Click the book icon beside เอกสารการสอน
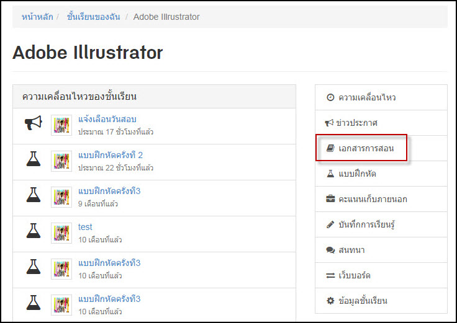Viewport: 457px width, 323px height. (x=330, y=148)
